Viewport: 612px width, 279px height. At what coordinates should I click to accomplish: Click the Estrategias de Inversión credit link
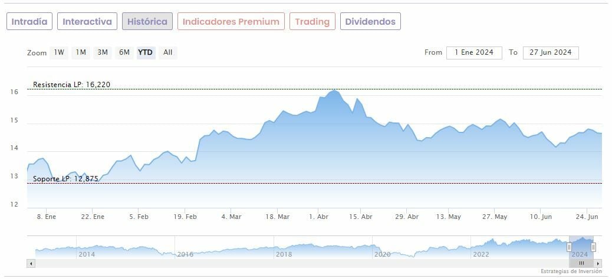point(571,271)
